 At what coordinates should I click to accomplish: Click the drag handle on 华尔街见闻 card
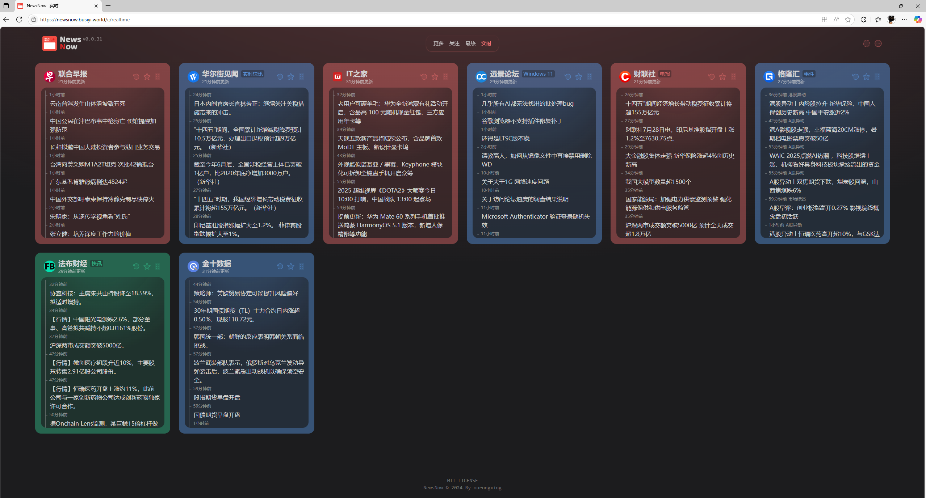[302, 77]
